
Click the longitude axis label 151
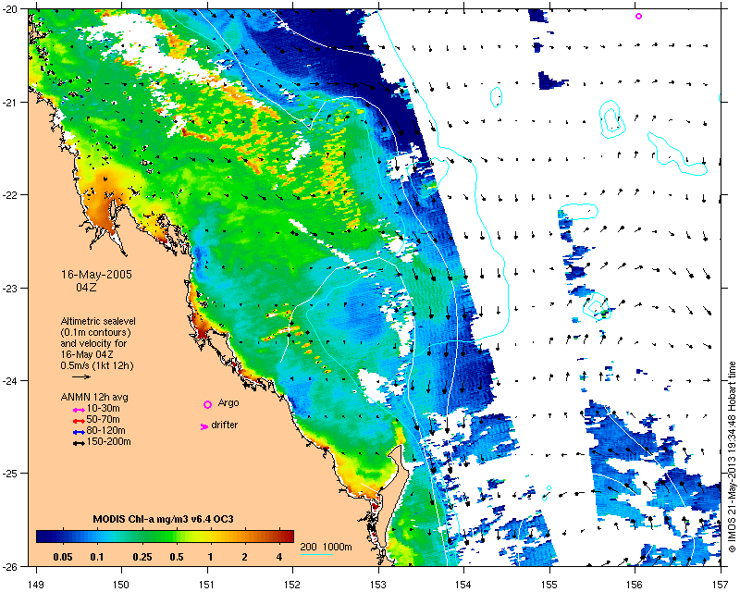click(x=207, y=585)
